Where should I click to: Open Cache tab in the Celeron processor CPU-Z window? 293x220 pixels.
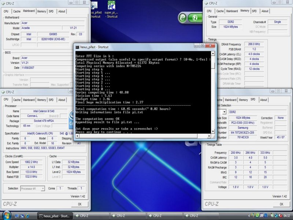point(16,100)
